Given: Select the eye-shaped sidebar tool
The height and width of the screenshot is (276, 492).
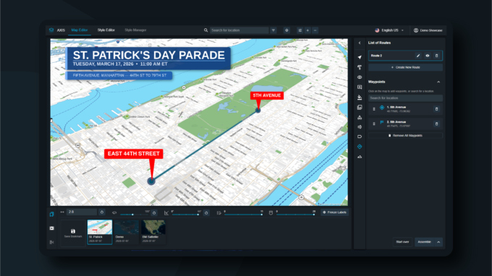Looking at the screenshot, I should [x=360, y=77].
